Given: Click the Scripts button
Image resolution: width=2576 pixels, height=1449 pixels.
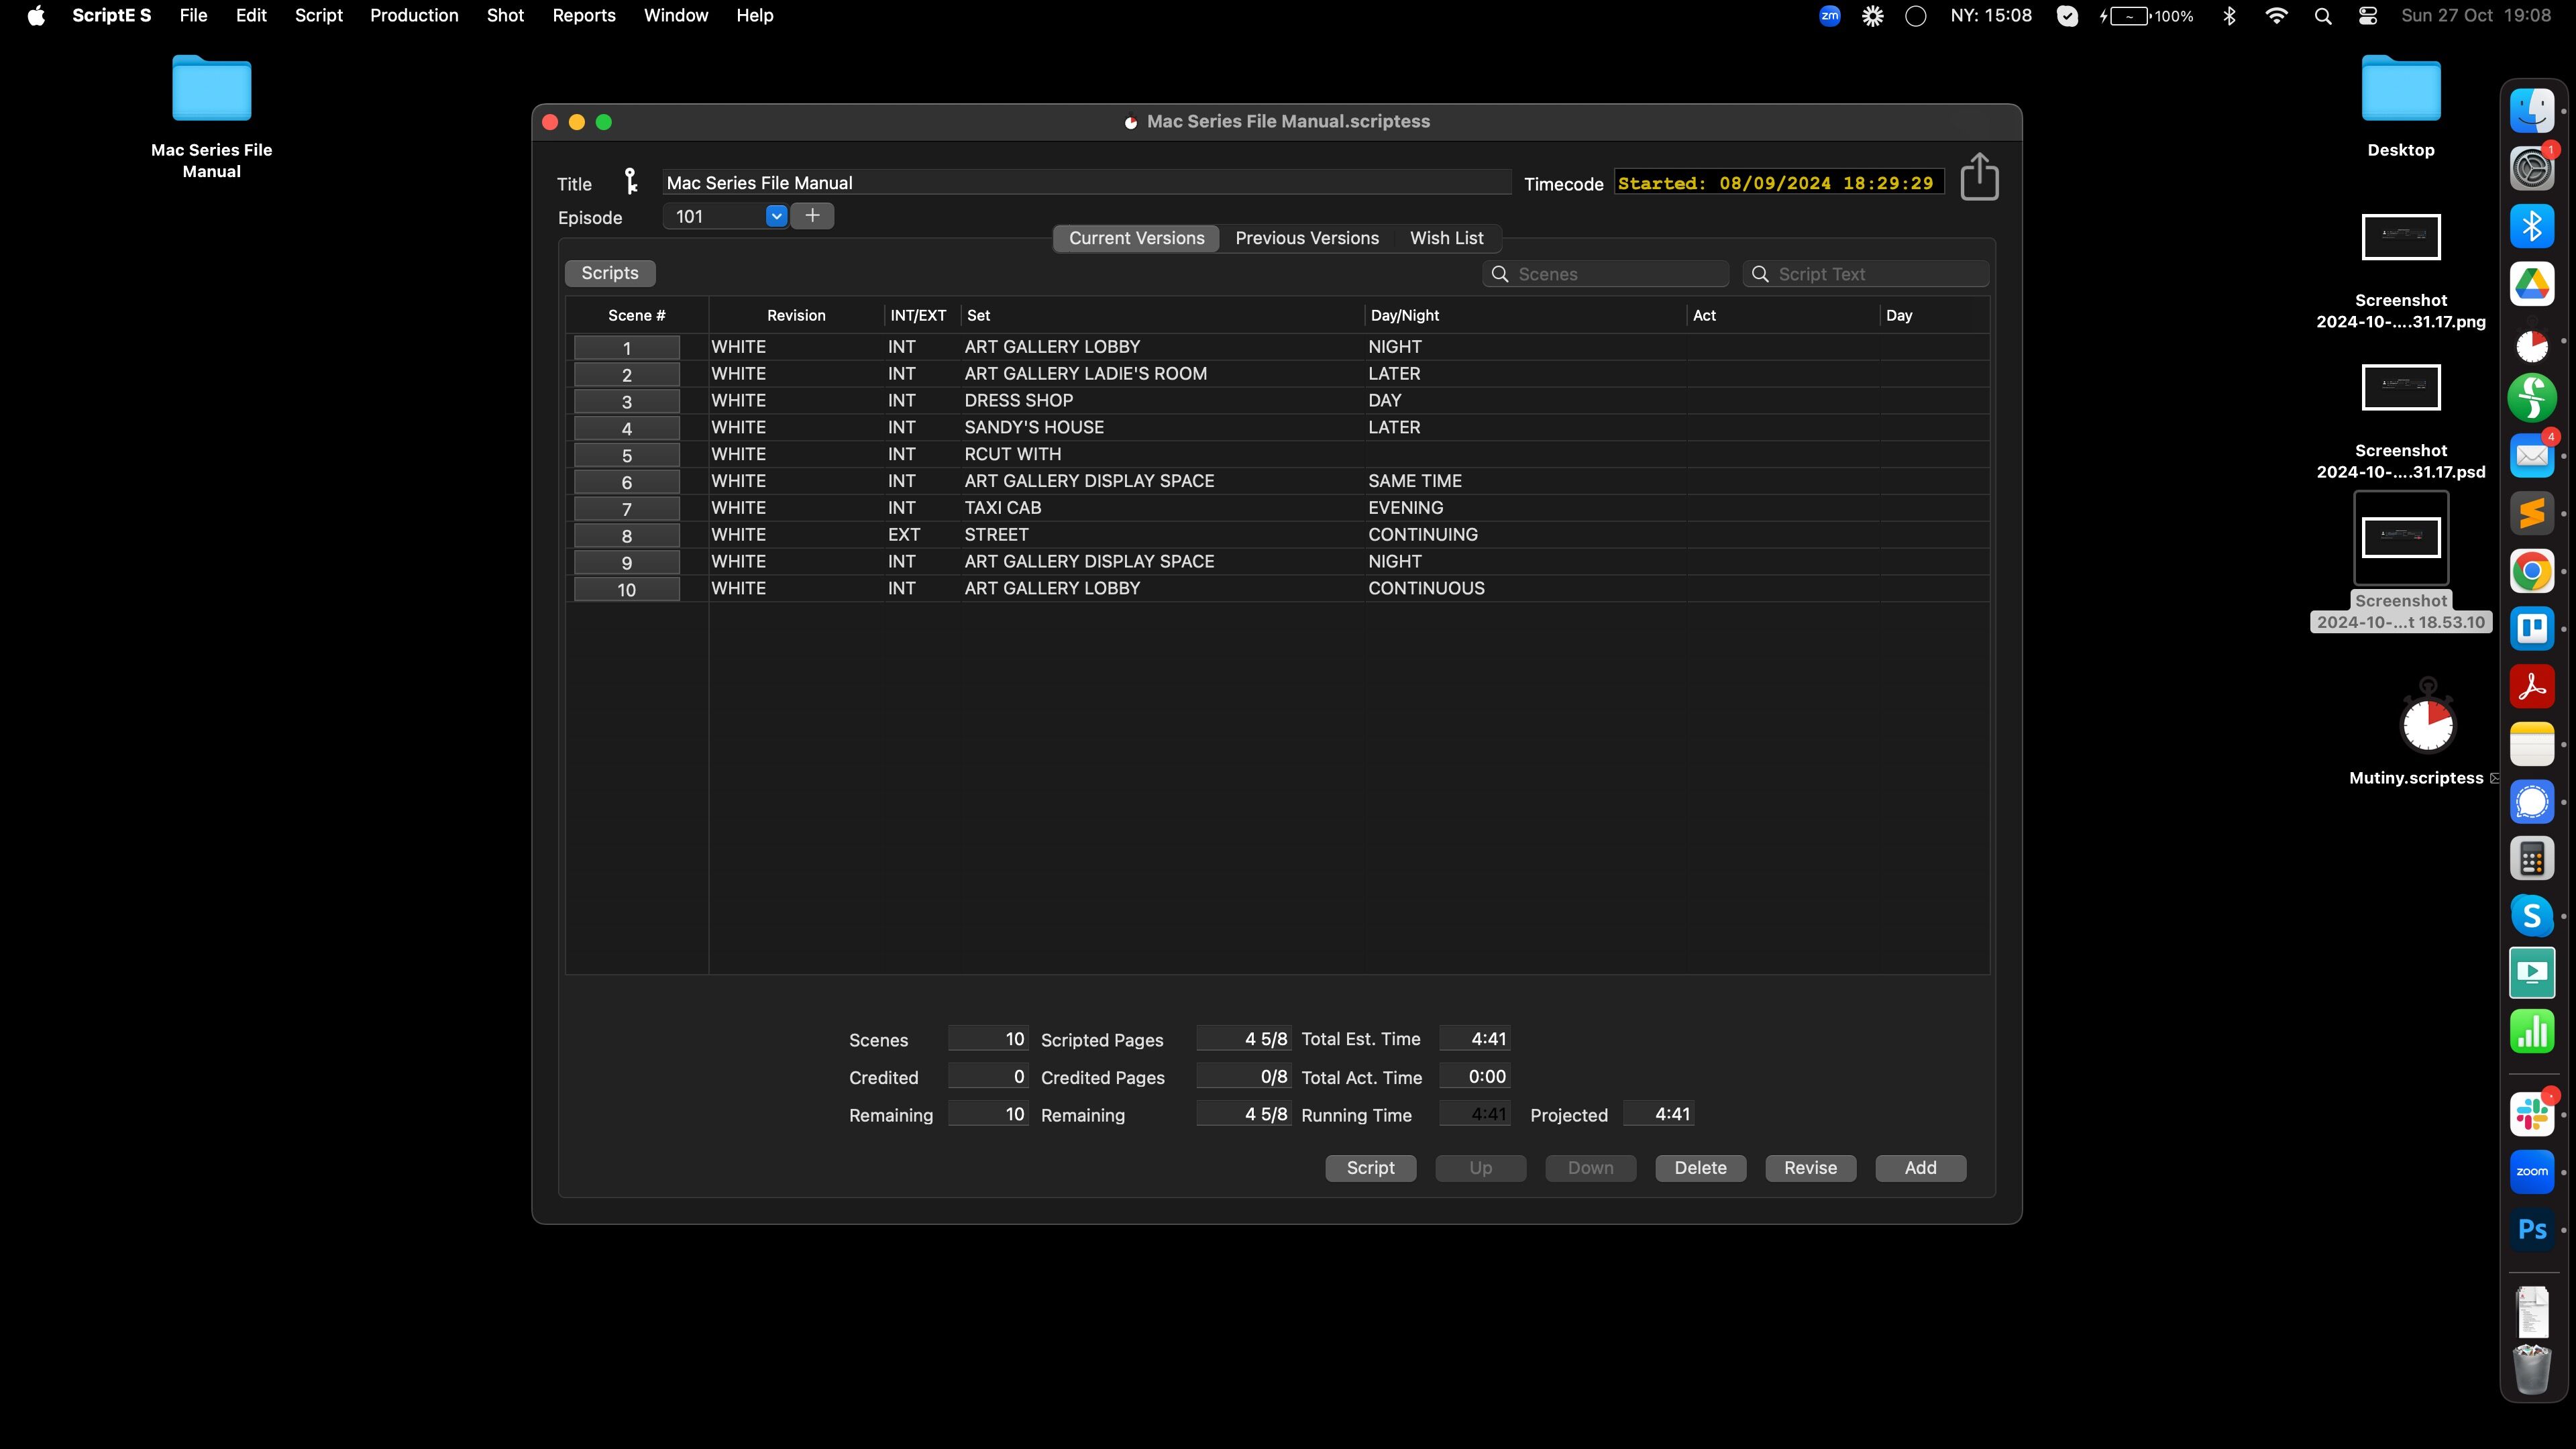Looking at the screenshot, I should pos(610,273).
